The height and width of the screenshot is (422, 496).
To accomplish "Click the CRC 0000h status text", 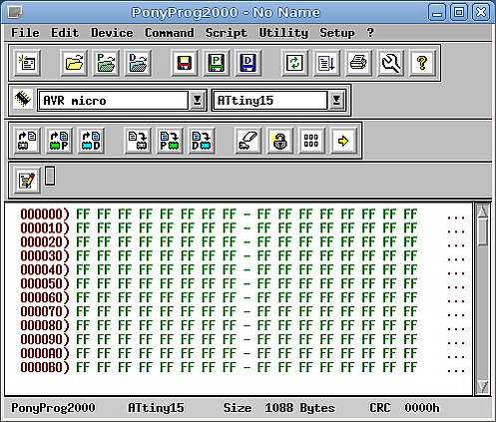I will tap(404, 408).
